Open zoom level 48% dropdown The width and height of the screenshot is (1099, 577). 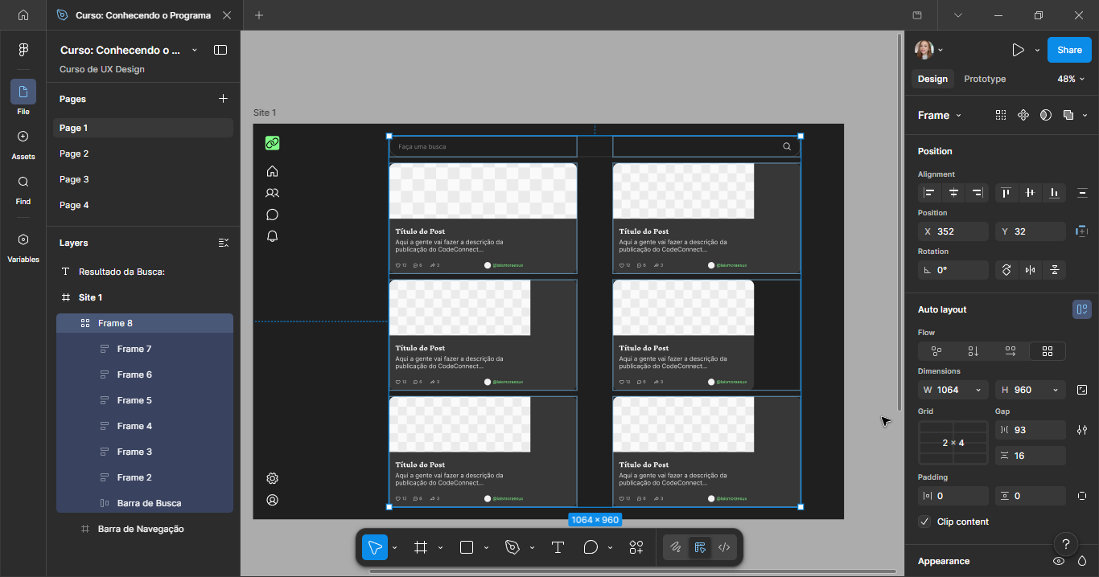(1072, 79)
